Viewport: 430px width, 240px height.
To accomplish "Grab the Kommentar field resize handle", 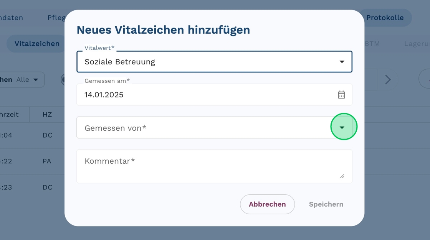I will [342, 176].
